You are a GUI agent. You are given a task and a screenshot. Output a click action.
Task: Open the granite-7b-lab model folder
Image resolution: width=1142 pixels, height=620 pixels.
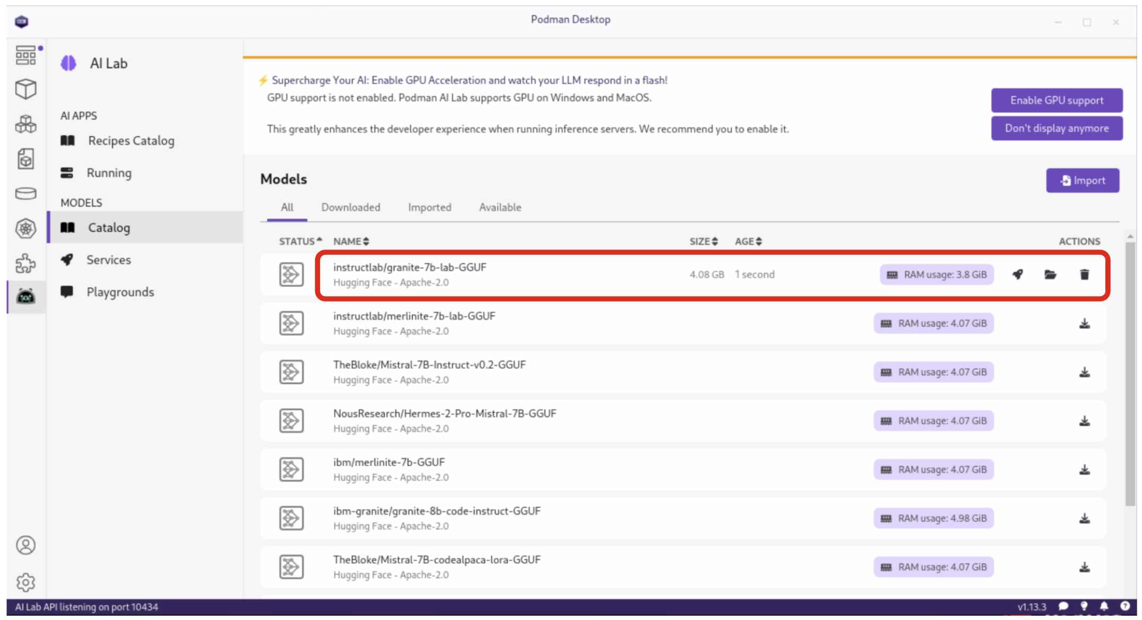pos(1050,274)
